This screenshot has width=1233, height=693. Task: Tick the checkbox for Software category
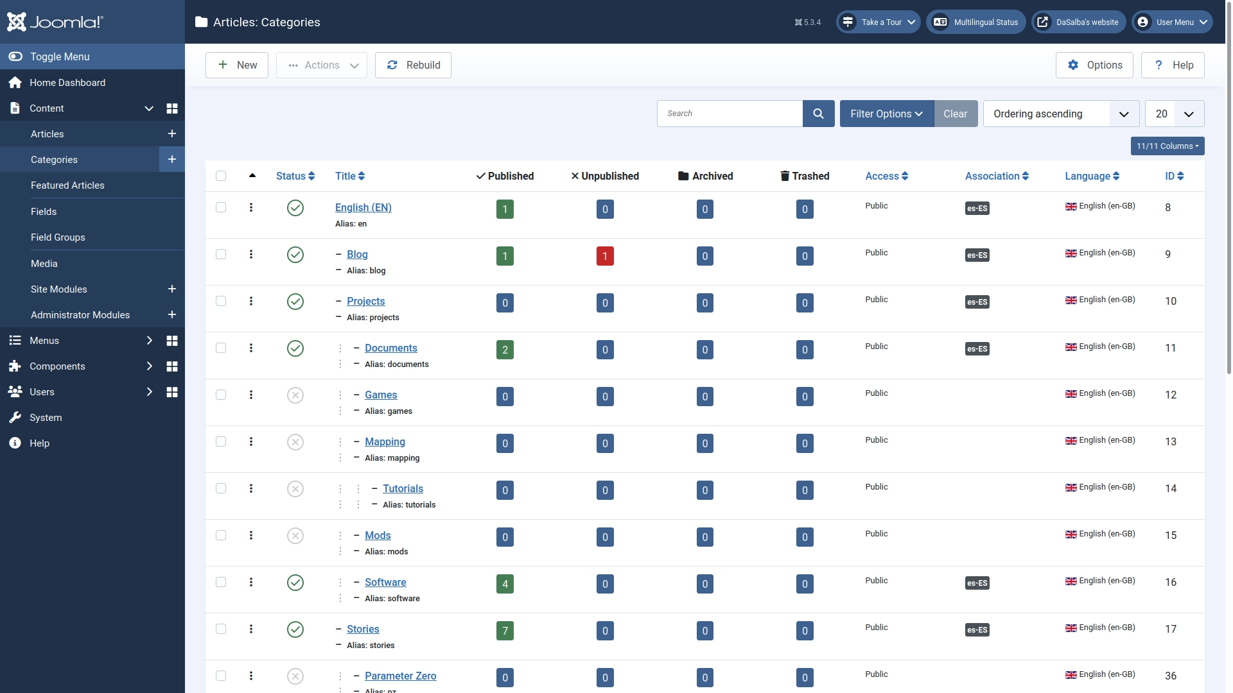[x=221, y=582]
